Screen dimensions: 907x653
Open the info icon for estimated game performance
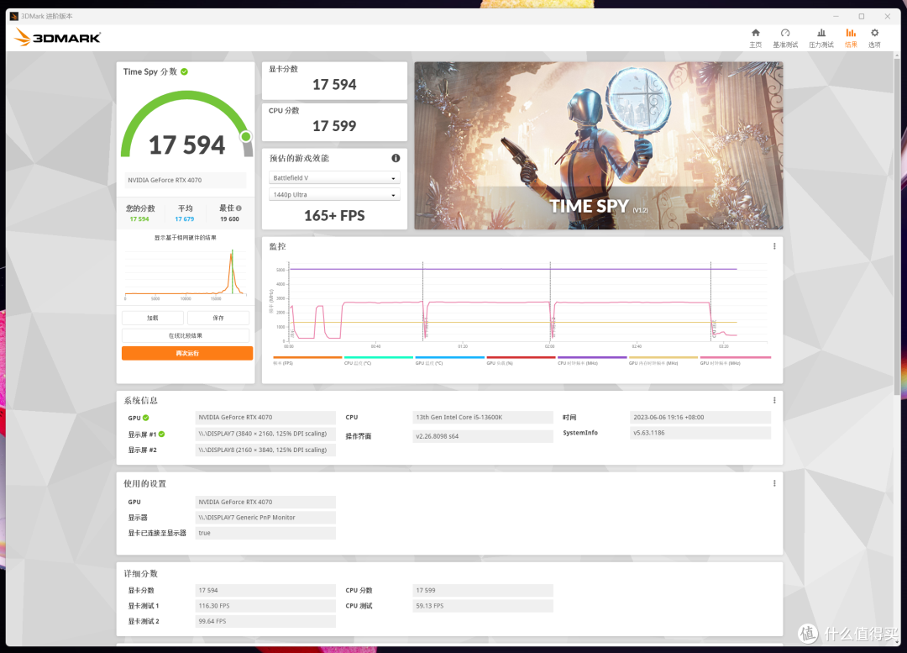point(396,158)
